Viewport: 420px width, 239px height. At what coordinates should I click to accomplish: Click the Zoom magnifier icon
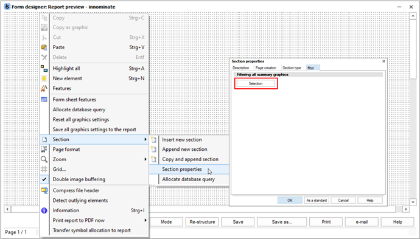pos(44,159)
